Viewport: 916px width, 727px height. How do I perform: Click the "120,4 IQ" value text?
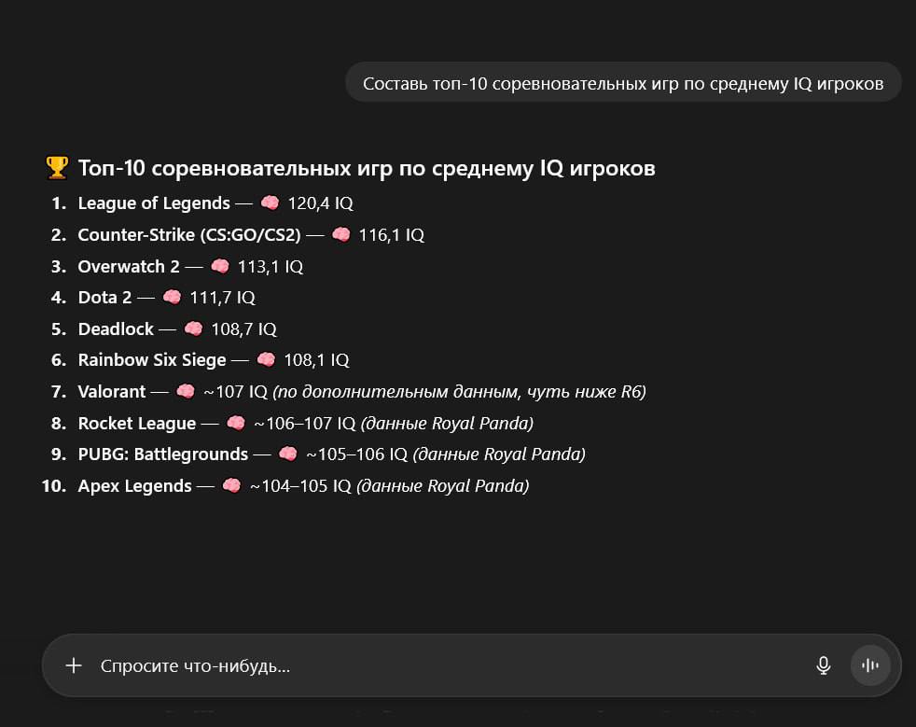[320, 203]
